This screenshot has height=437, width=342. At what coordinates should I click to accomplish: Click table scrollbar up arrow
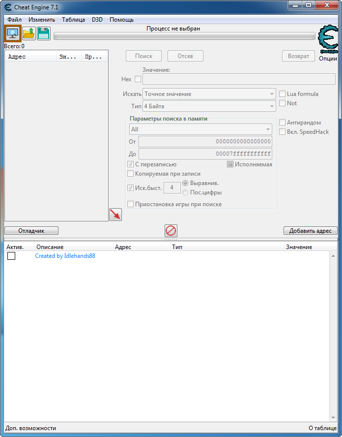(x=333, y=256)
